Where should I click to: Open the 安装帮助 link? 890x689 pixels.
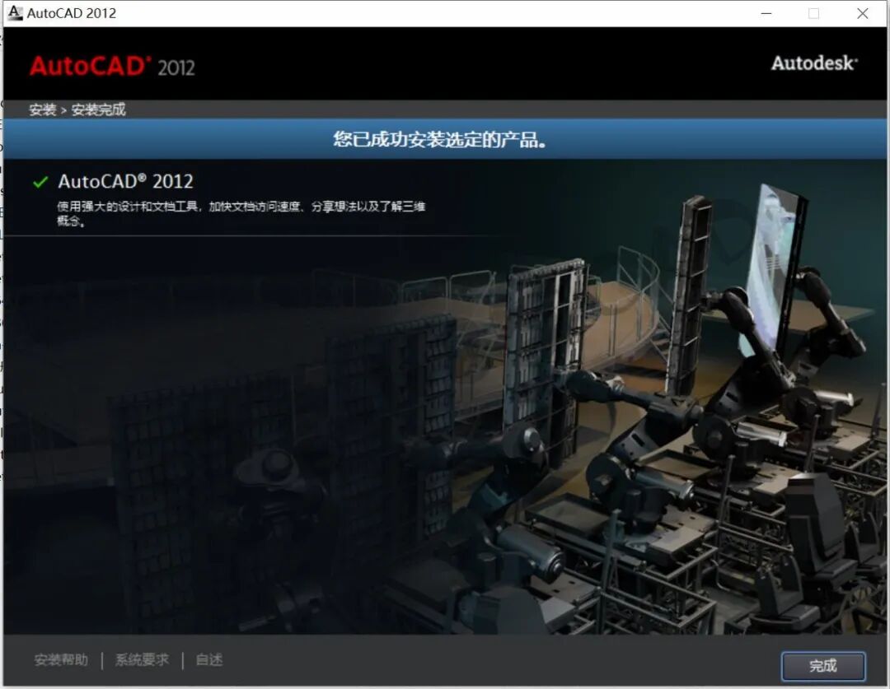click(x=61, y=660)
